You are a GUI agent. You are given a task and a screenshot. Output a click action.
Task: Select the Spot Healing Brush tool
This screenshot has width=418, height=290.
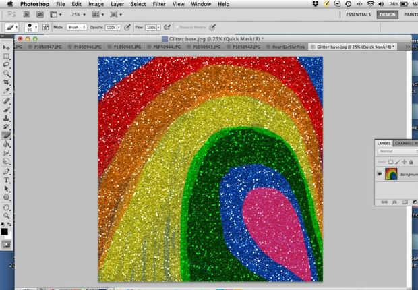click(6, 100)
